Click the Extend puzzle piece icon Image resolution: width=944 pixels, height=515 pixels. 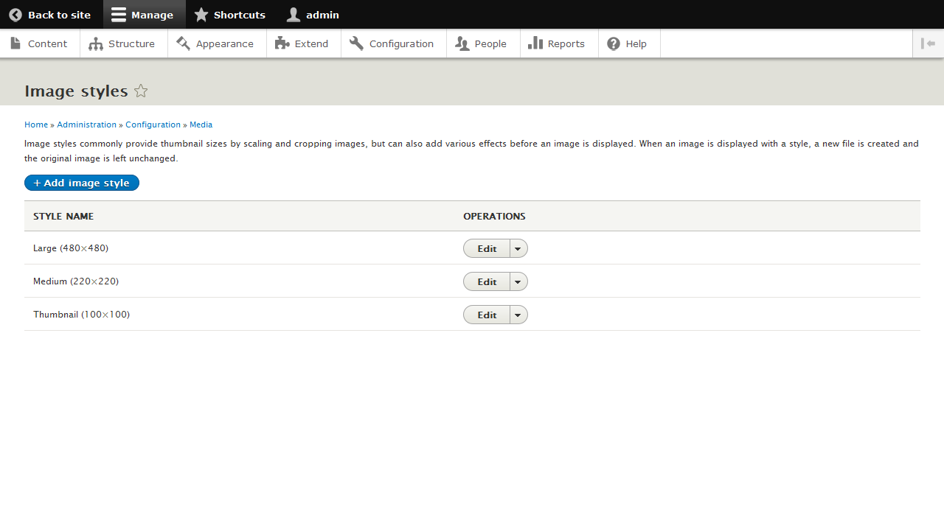pos(282,43)
